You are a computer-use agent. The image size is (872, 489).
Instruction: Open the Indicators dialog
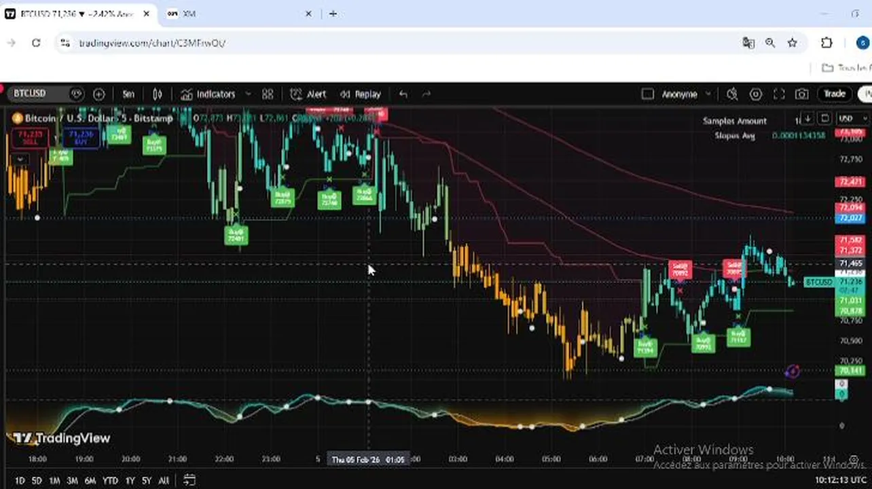click(x=208, y=94)
